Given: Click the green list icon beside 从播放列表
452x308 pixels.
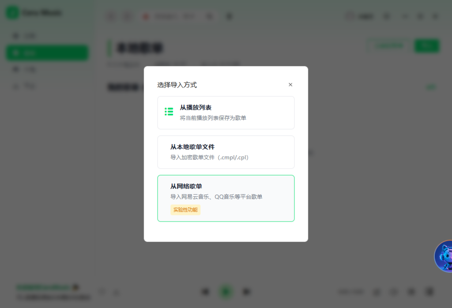Looking at the screenshot, I should pyautogui.click(x=169, y=112).
